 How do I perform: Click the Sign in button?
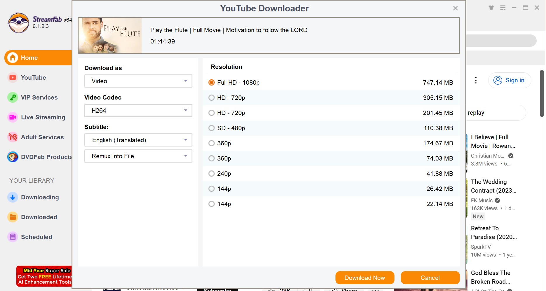[510, 80]
